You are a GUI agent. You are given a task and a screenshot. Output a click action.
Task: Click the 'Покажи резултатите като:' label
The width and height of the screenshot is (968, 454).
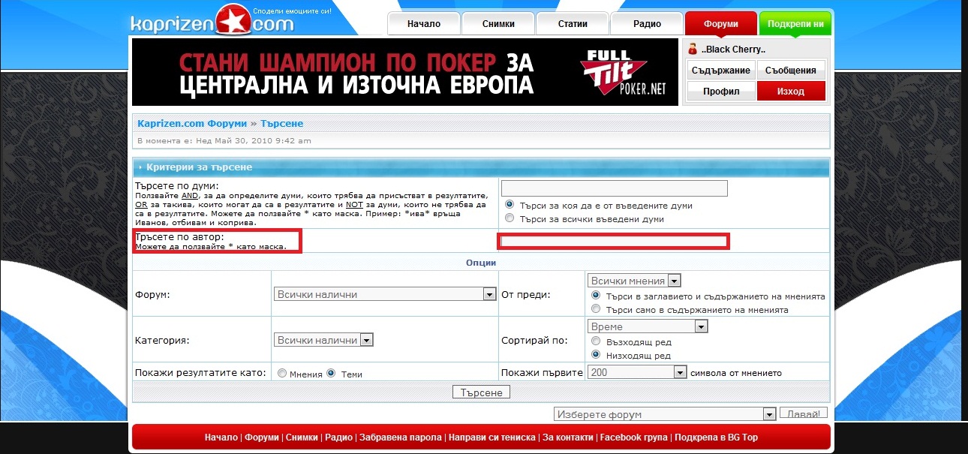click(200, 373)
